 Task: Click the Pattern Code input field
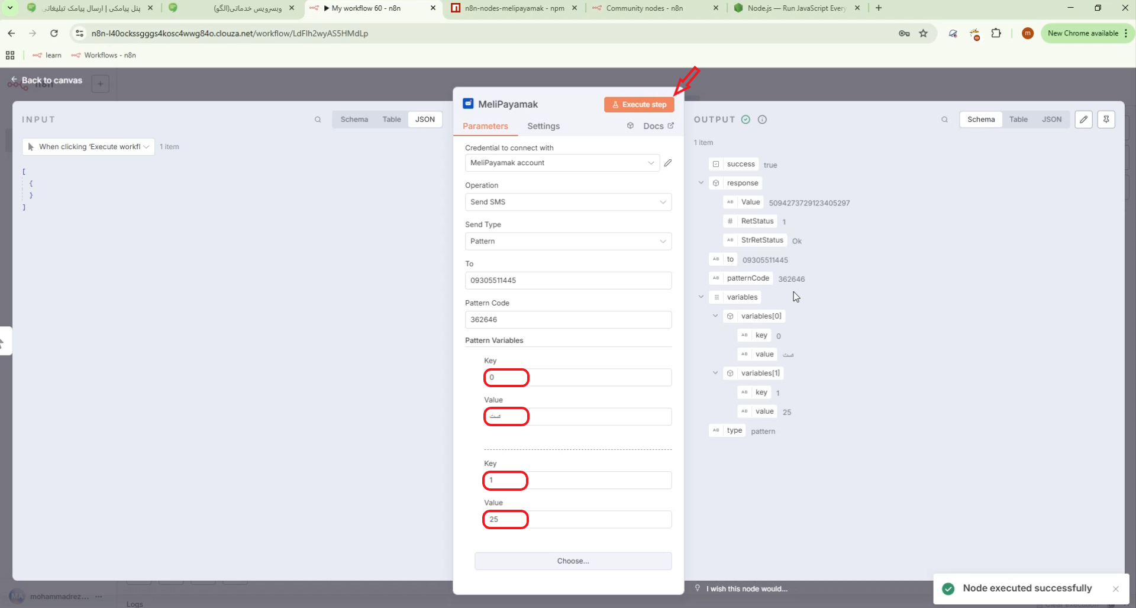[568, 320]
